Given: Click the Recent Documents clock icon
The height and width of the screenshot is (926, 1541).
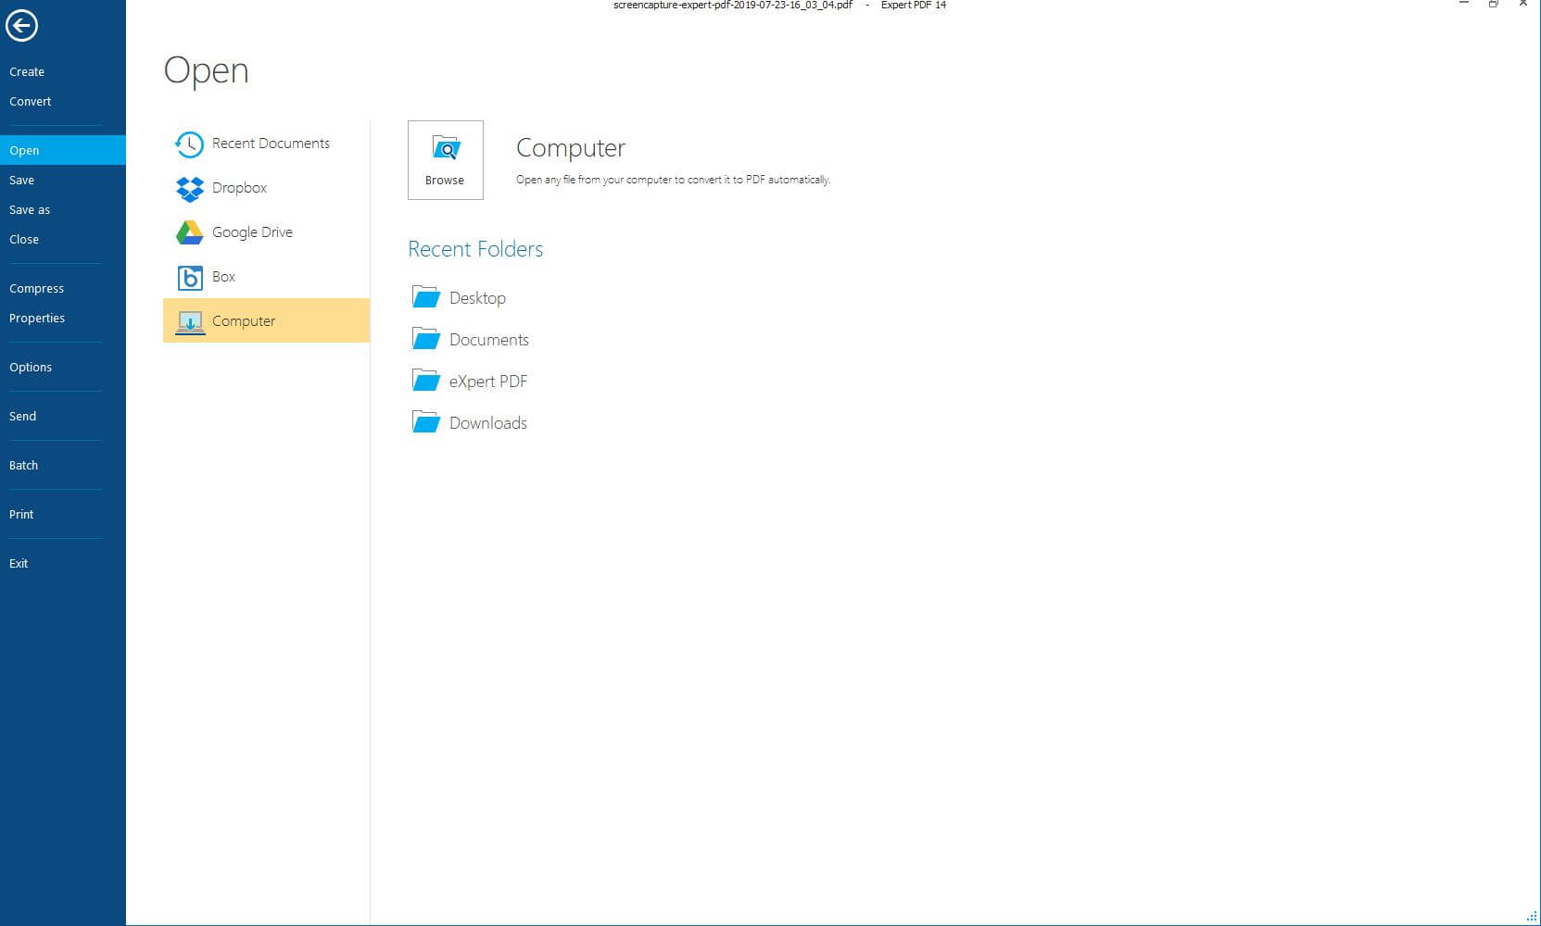Looking at the screenshot, I should click(x=189, y=144).
